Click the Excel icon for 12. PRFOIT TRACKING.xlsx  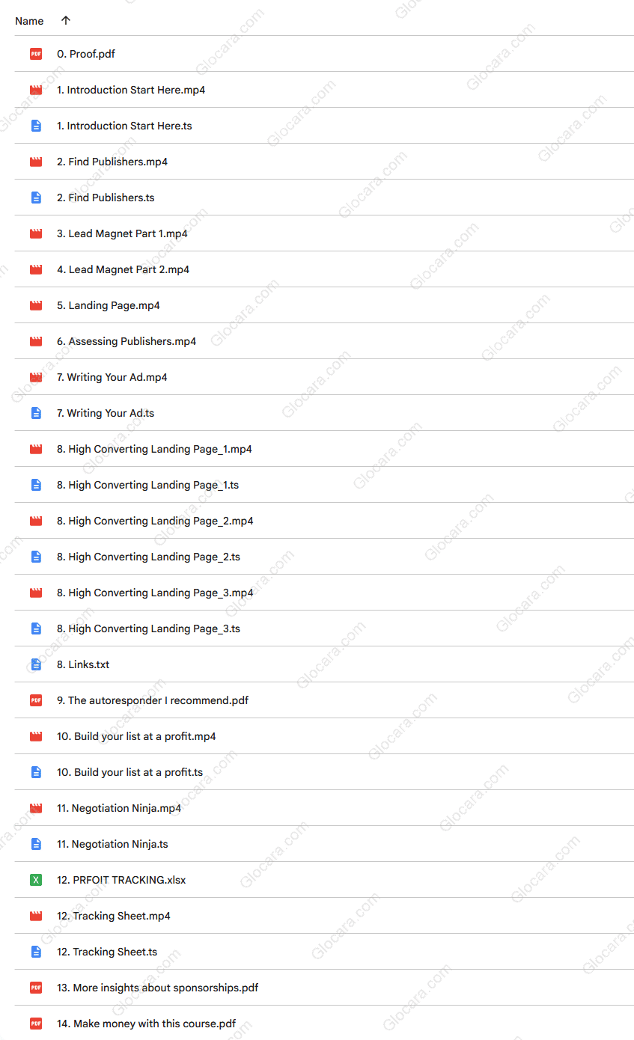(x=35, y=880)
